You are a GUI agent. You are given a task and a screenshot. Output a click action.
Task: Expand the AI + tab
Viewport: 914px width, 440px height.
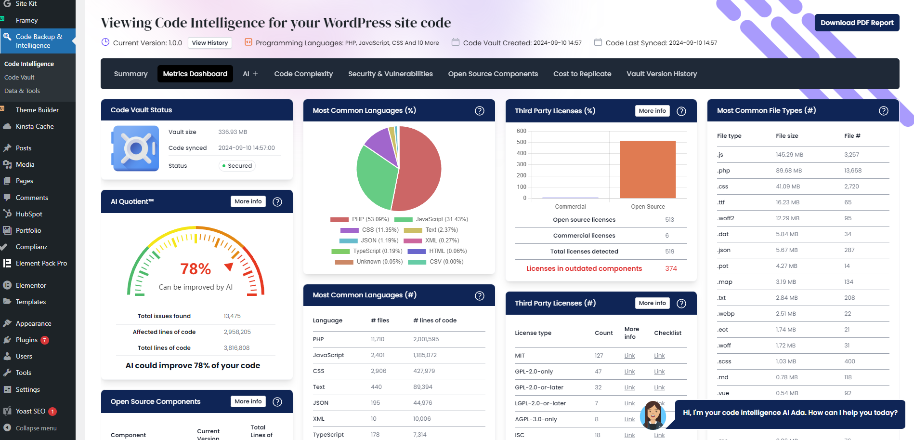pyautogui.click(x=250, y=74)
